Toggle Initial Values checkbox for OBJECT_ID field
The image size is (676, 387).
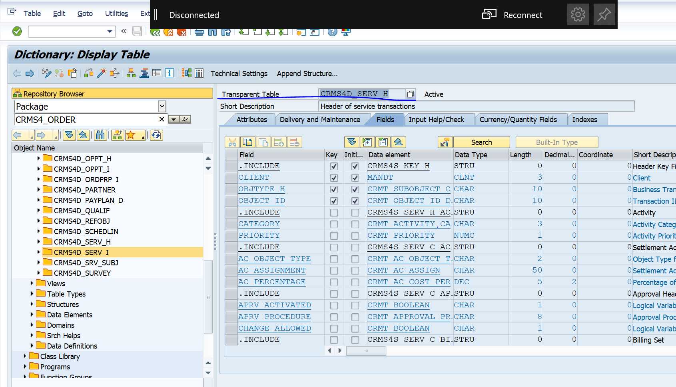tap(355, 201)
